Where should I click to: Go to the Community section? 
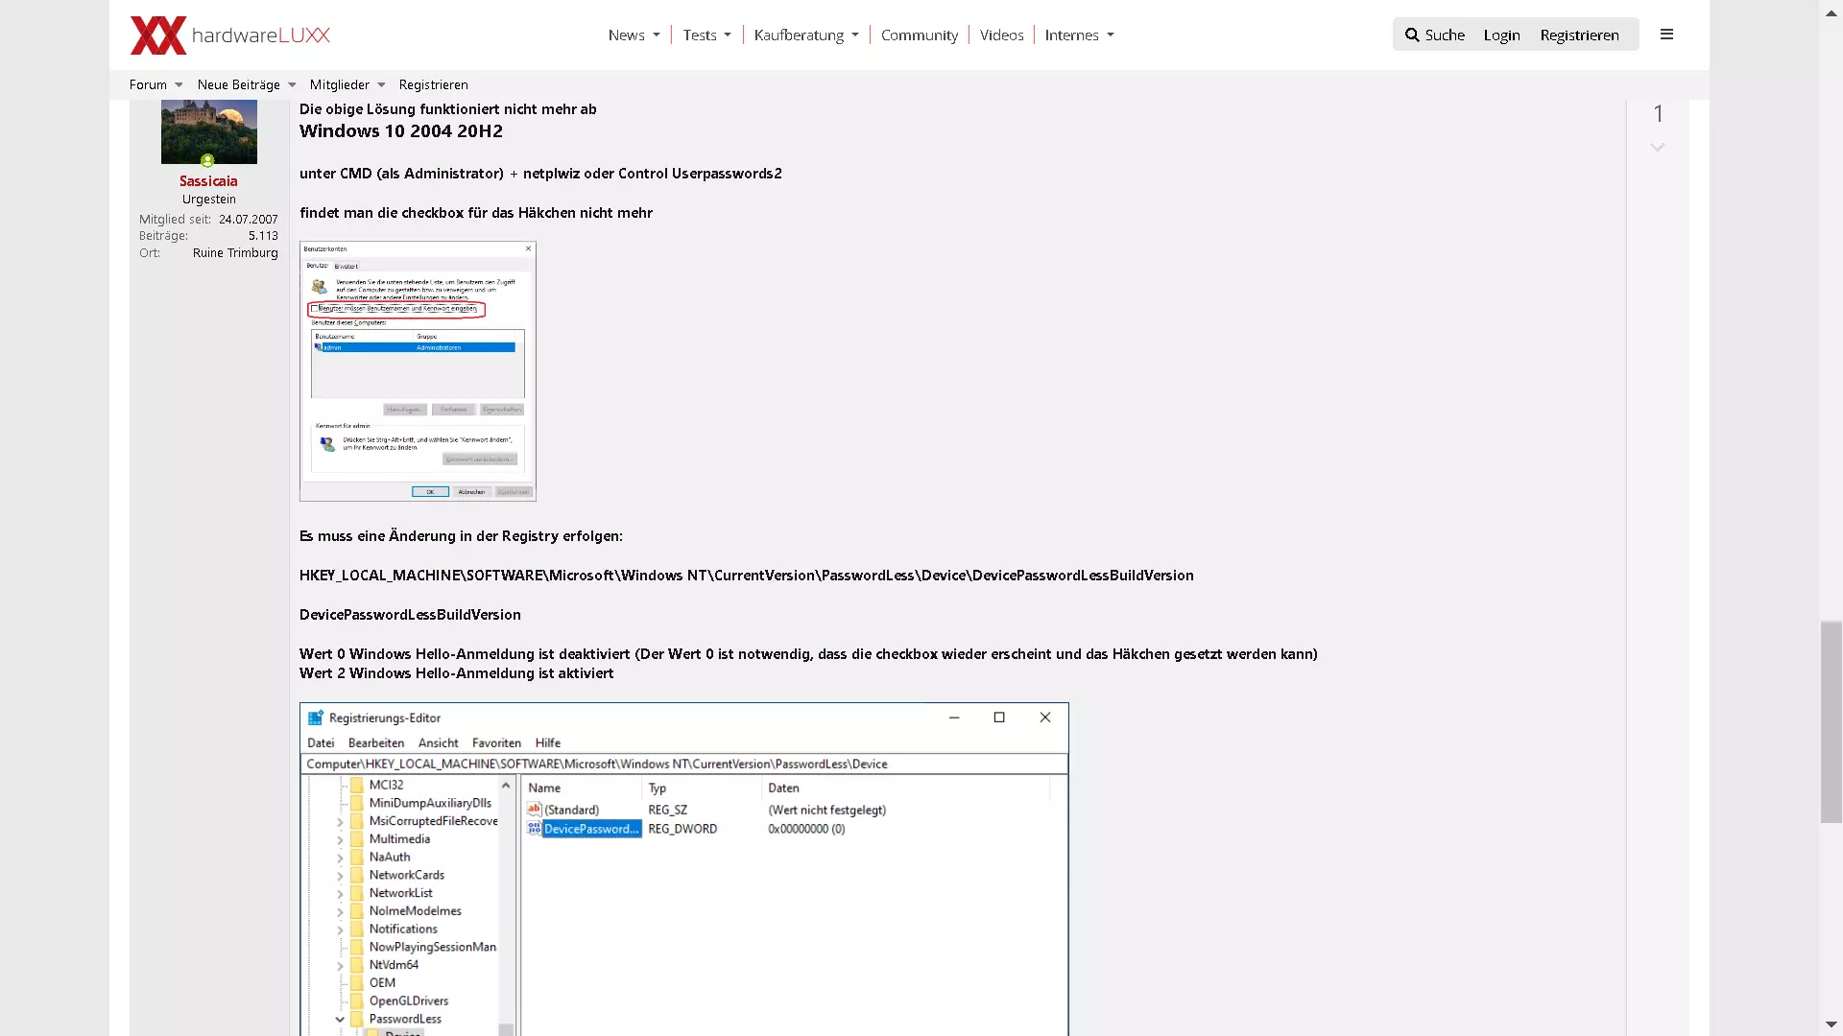pyautogui.click(x=920, y=35)
